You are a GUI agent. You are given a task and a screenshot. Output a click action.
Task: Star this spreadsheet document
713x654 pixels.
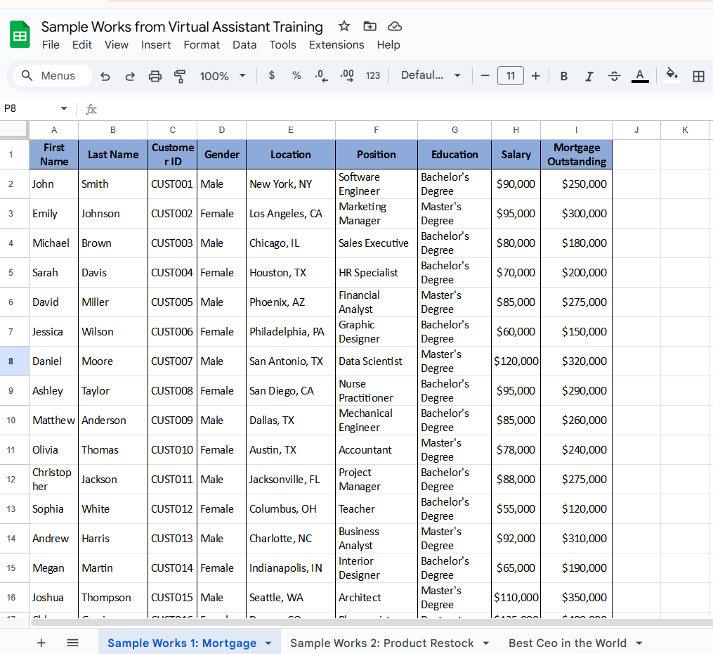tap(344, 27)
